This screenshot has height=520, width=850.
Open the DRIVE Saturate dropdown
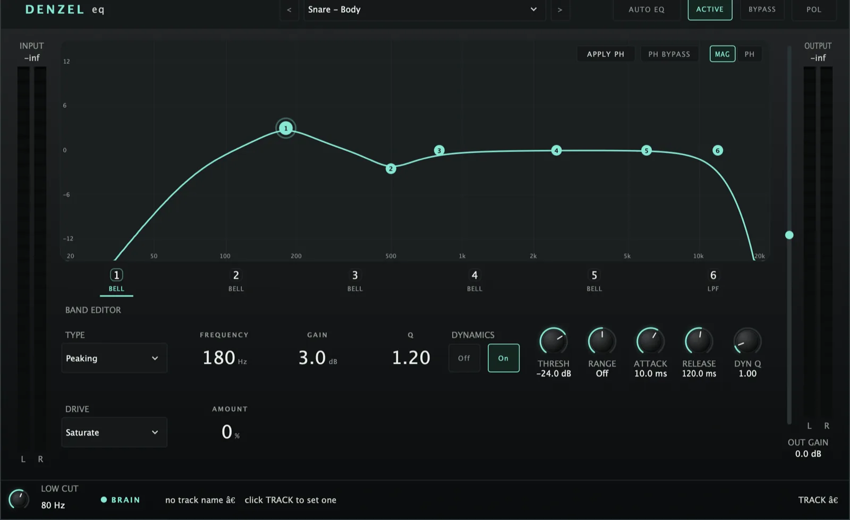114,432
